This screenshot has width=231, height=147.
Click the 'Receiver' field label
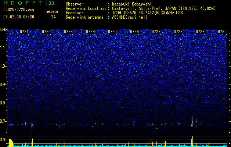(75, 13)
